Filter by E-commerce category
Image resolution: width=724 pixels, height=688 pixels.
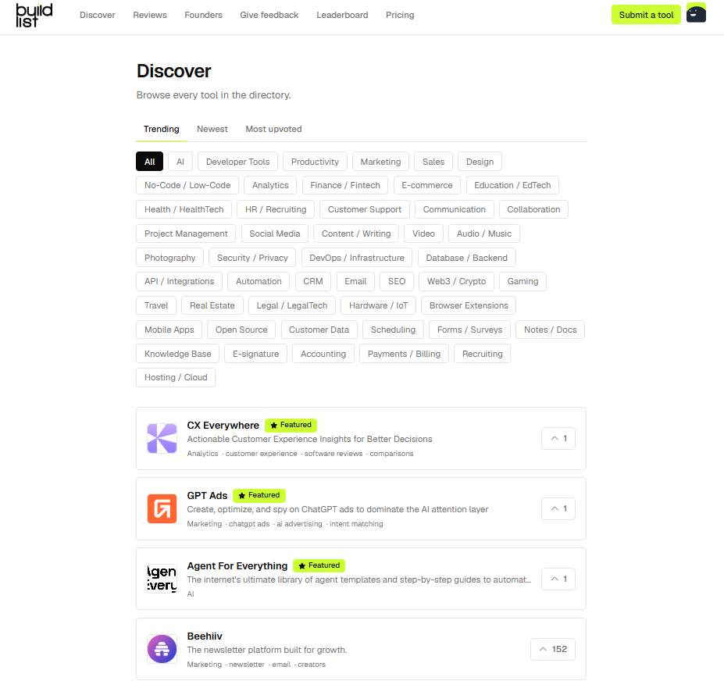[x=427, y=185]
